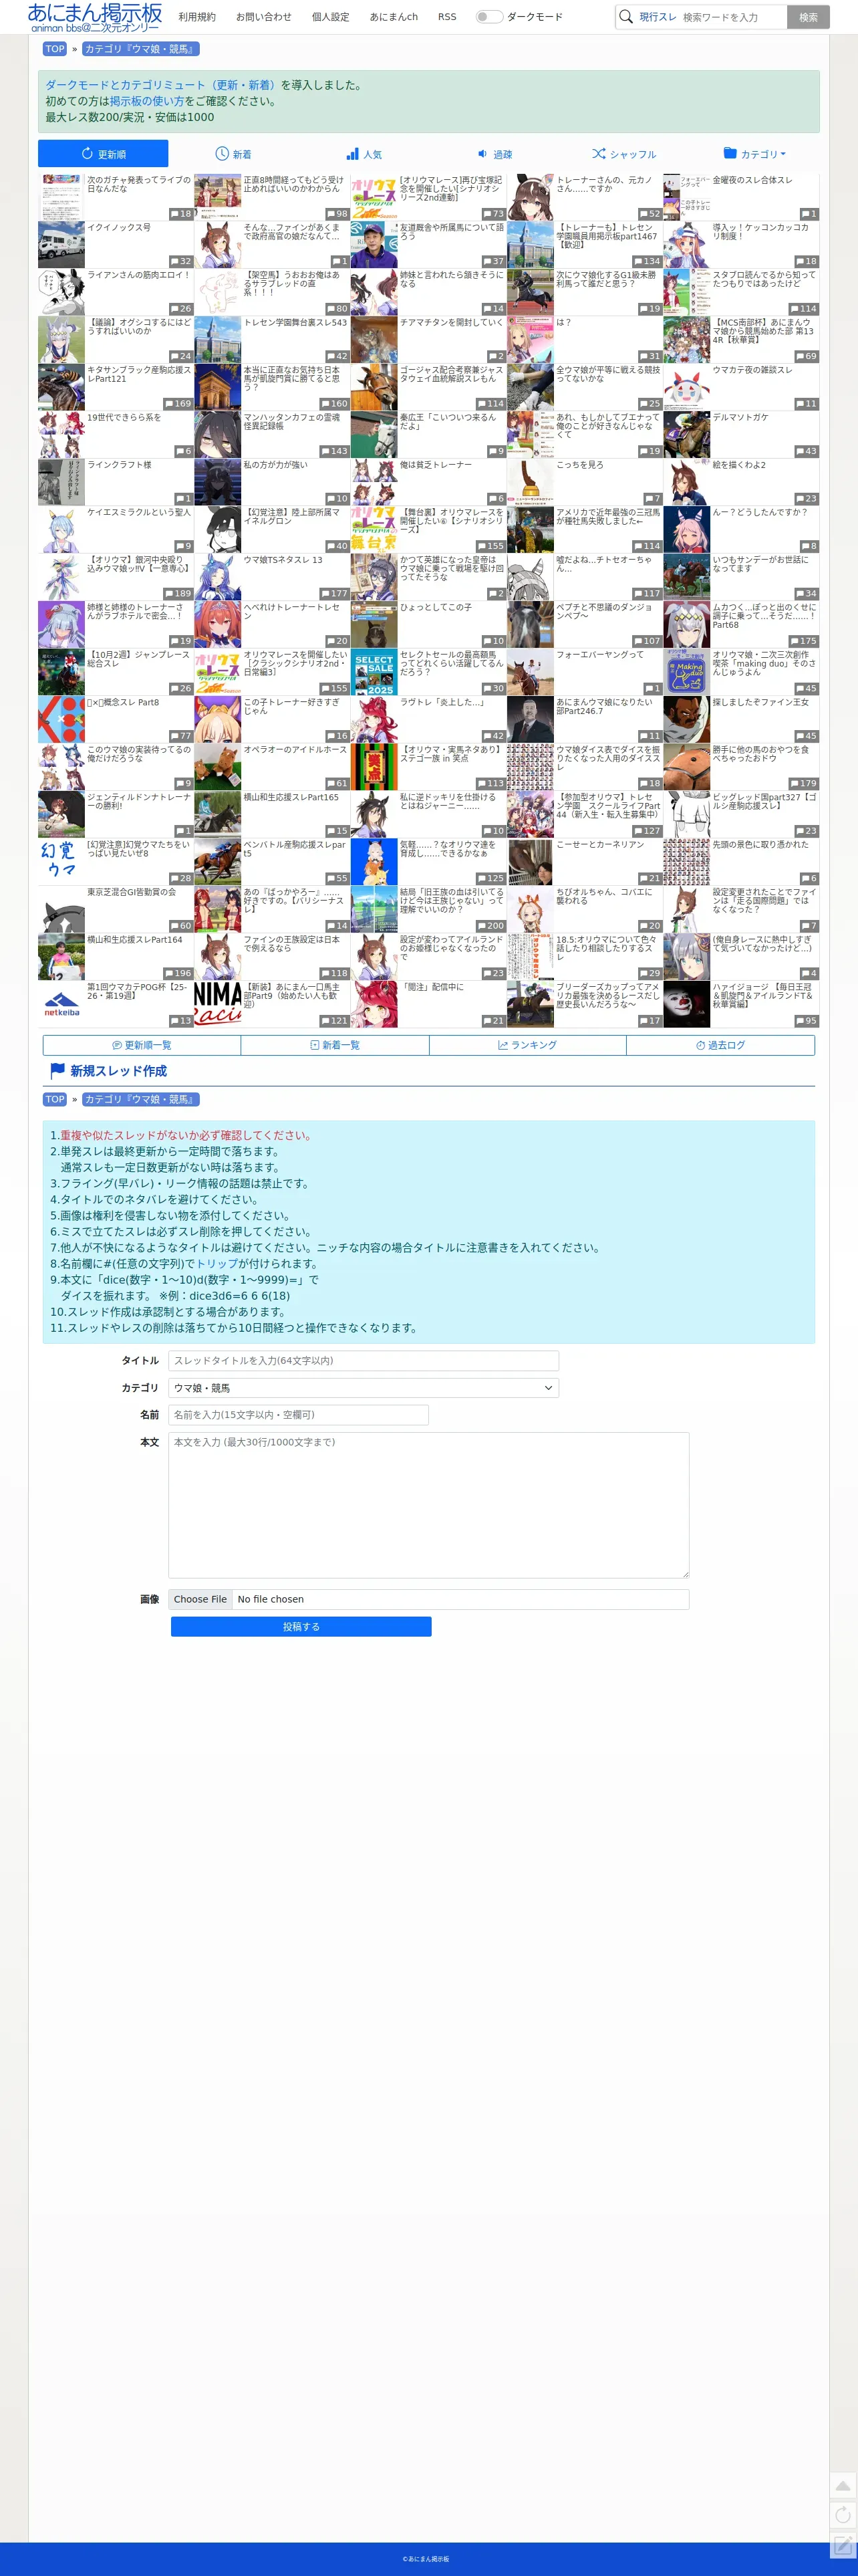Open the 過去ログ button

pyautogui.click(x=721, y=1045)
